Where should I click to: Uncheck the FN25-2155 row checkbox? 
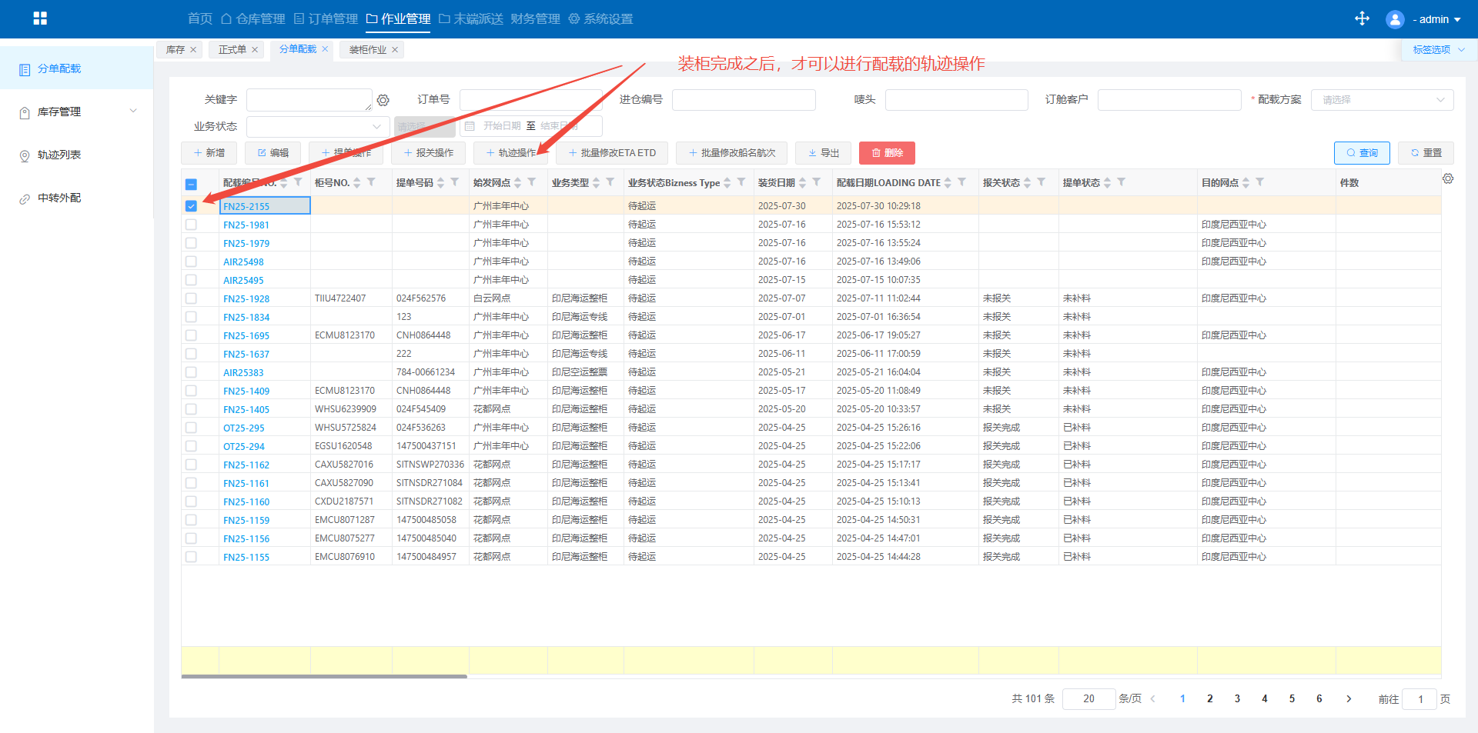[x=191, y=206]
